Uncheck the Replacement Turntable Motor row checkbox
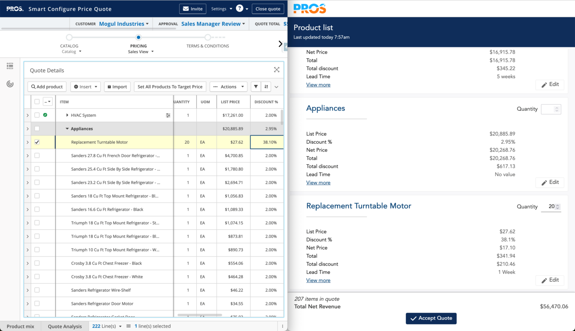This screenshot has width=575, height=331. click(37, 142)
